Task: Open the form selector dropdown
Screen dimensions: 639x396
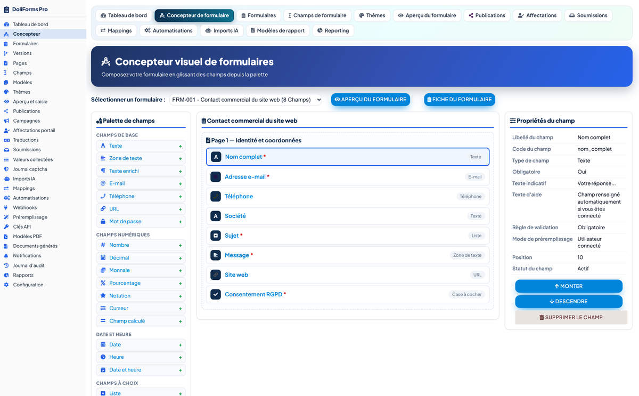Action: pyautogui.click(x=246, y=100)
